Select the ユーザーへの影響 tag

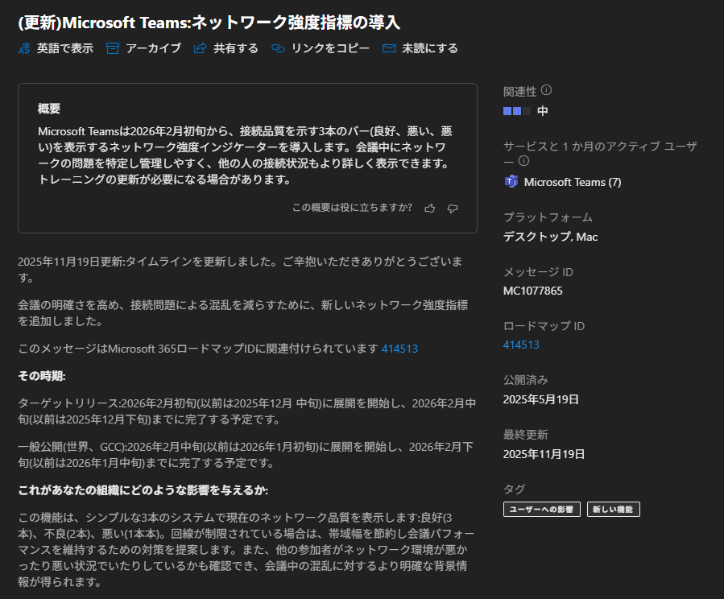pos(542,509)
